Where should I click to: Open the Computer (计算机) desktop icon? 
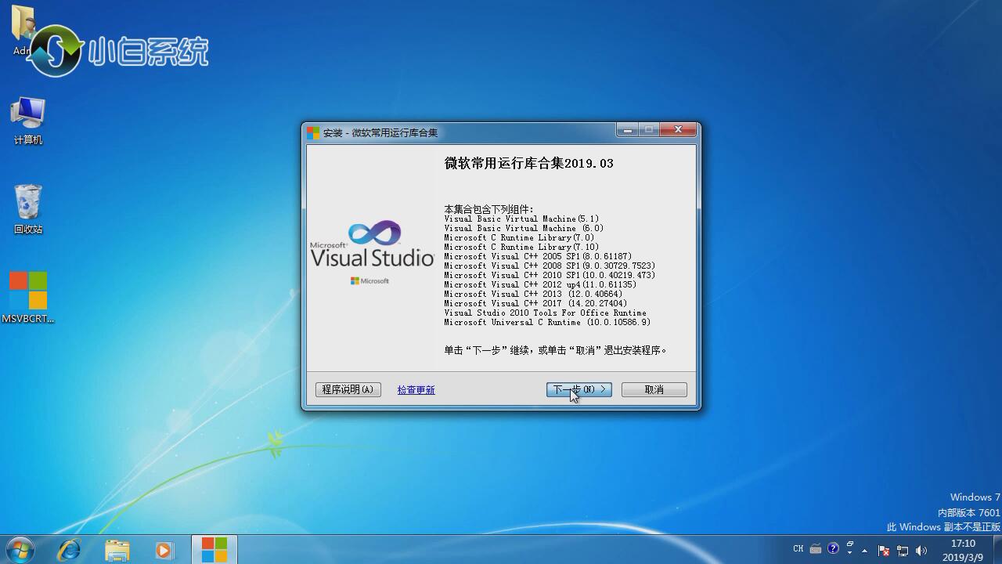pos(28,121)
